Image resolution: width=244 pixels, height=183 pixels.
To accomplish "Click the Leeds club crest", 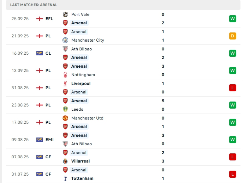I will 65,109.
